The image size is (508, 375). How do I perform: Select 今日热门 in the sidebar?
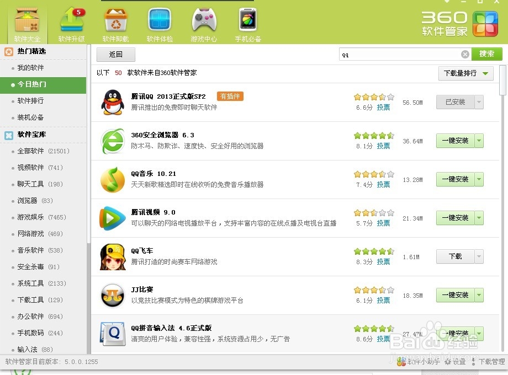(x=43, y=84)
